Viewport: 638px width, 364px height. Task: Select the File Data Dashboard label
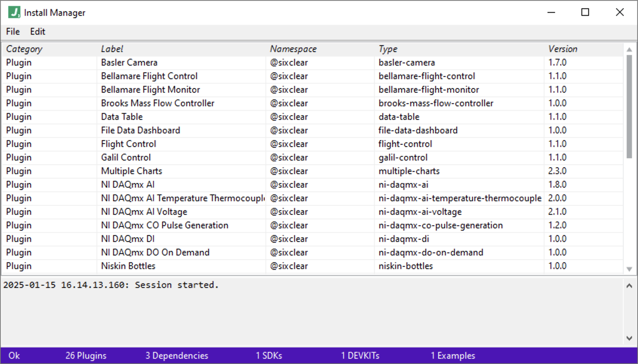[x=141, y=130]
